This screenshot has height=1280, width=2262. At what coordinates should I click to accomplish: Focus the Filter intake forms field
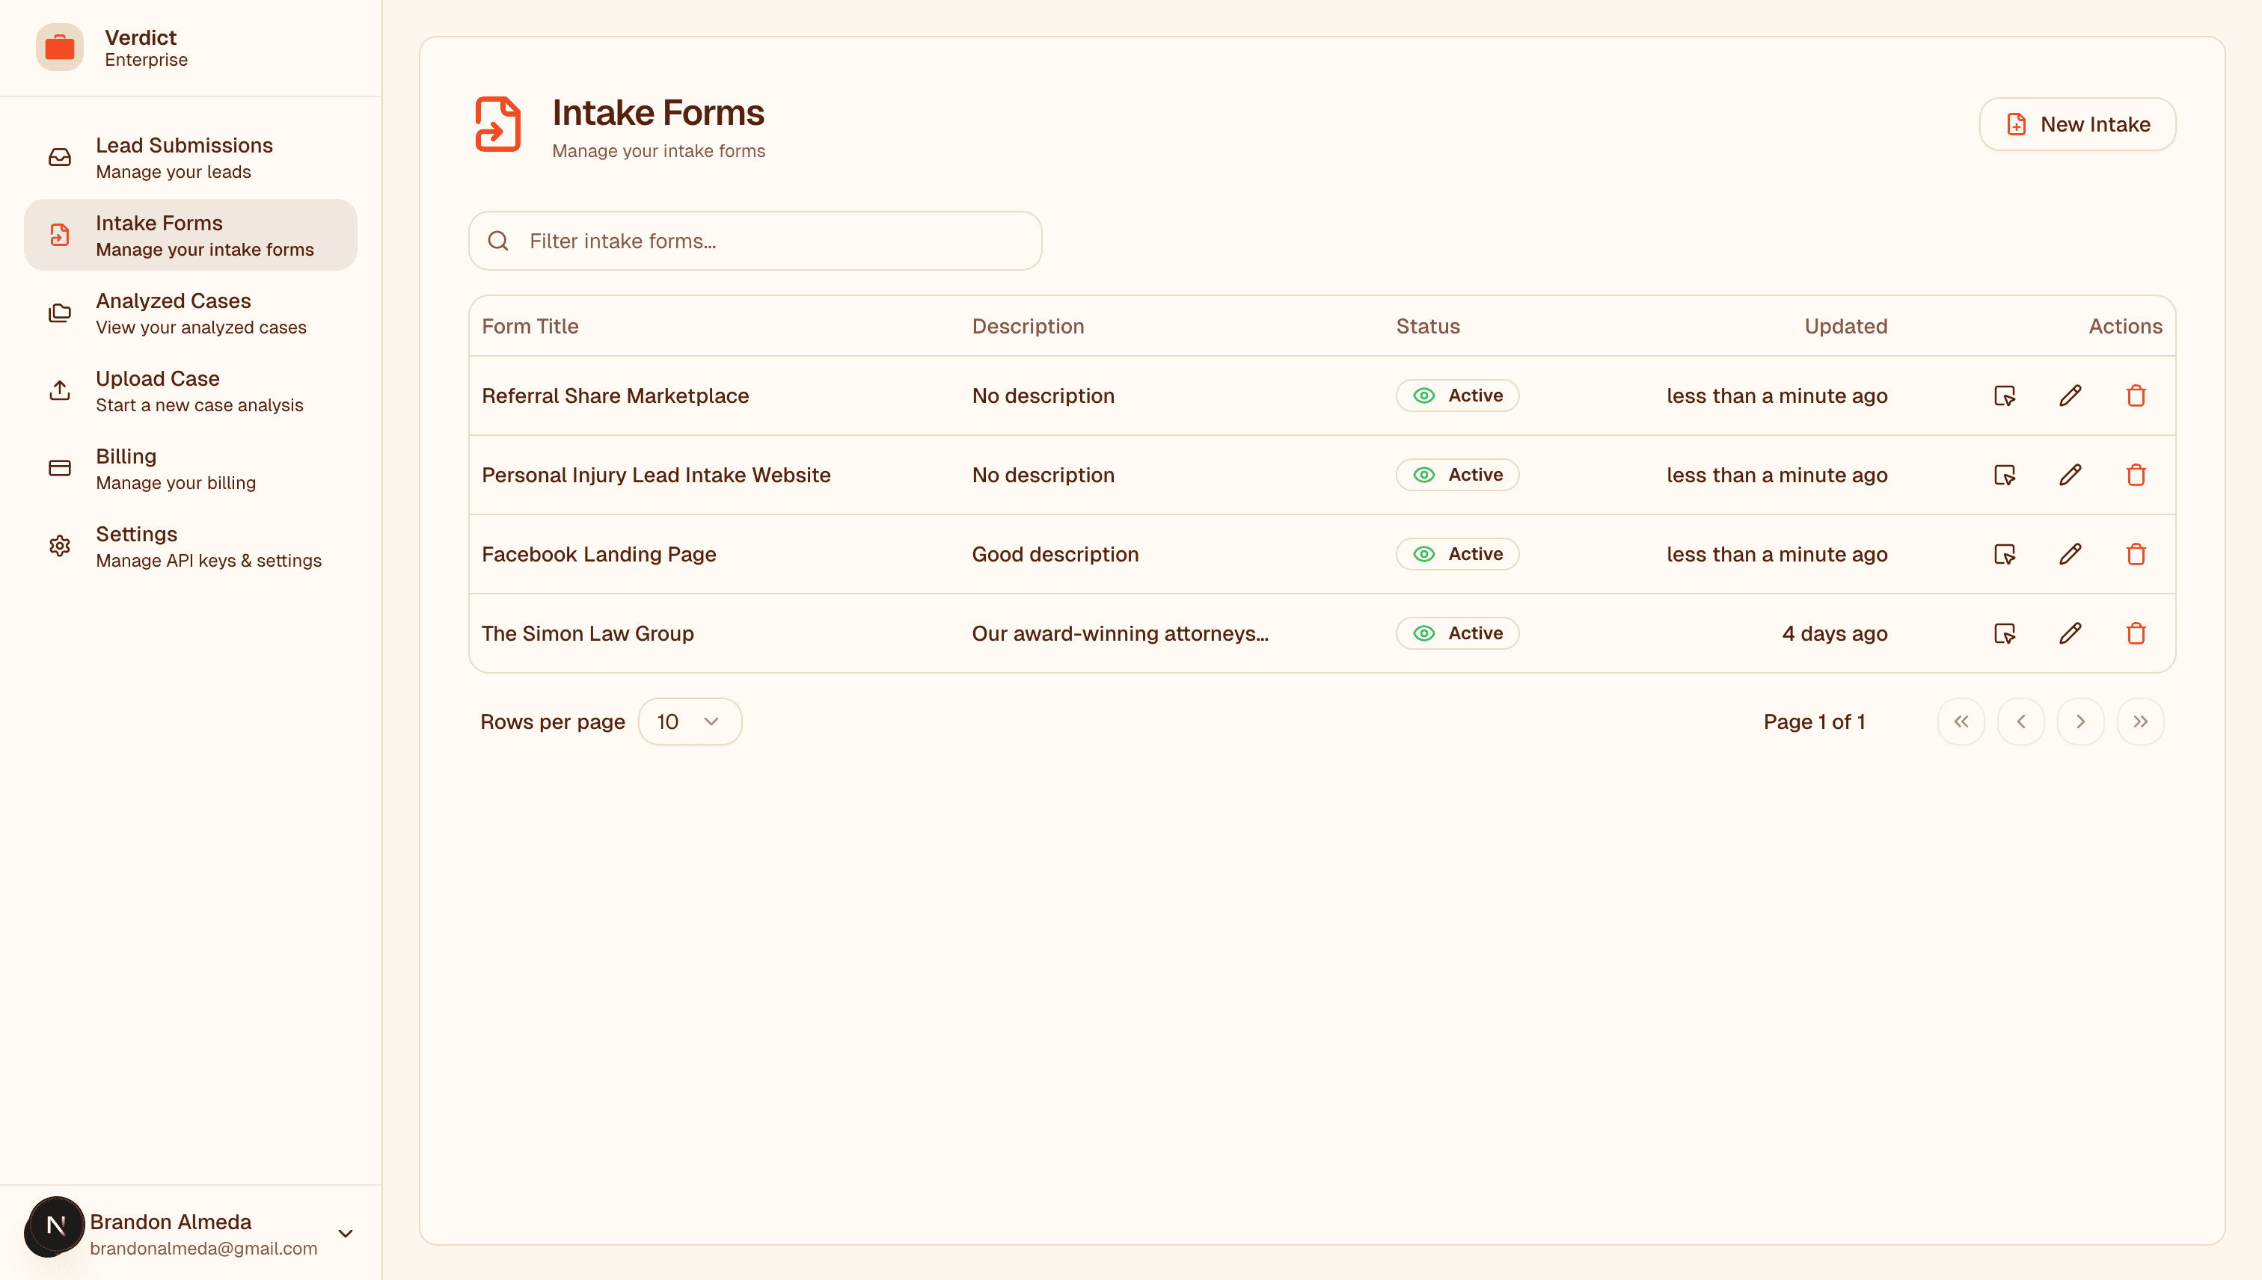(x=755, y=241)
